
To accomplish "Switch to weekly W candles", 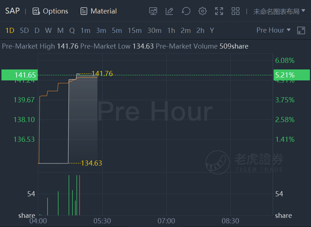I will (48, 30).
